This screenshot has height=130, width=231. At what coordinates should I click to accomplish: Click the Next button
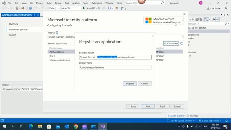[148, 107]
